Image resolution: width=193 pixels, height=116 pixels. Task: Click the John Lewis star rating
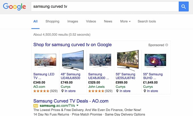(x=96, y=91)
